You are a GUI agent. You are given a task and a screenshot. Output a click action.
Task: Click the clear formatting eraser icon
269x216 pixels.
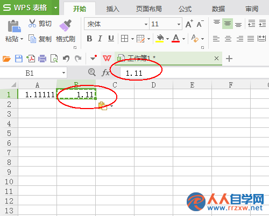tap(195, 38)
